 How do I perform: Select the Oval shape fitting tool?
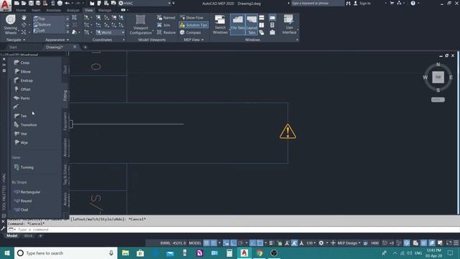(21, 209)
